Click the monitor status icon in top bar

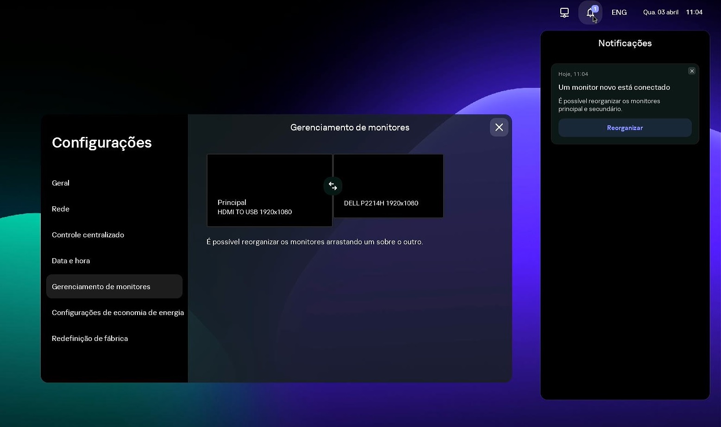coord(564,12)
